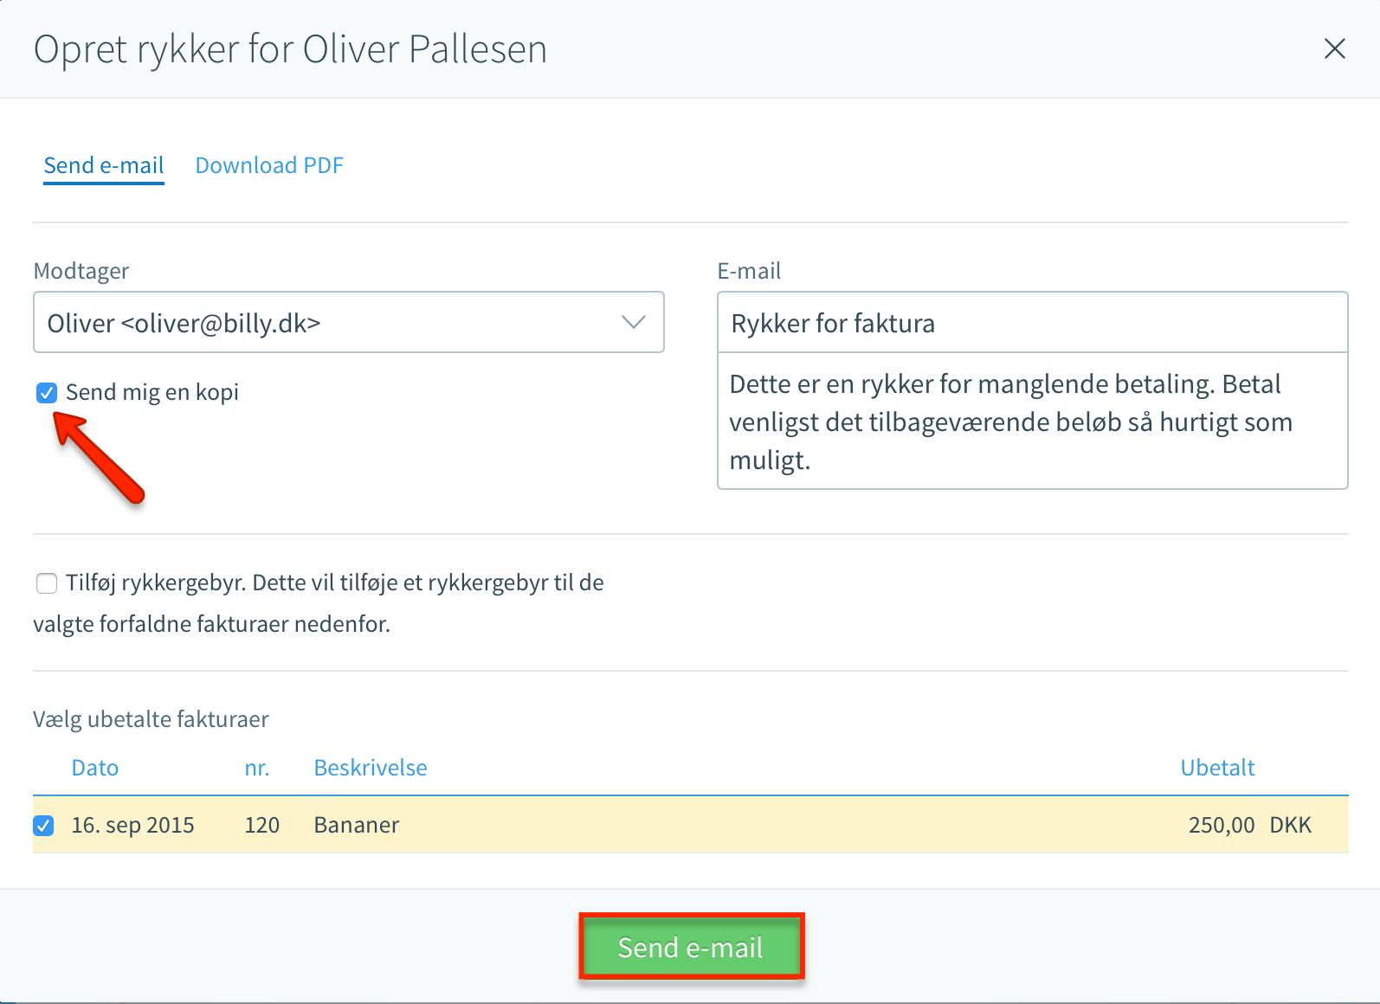Sort invoices by Dato column
The height and width of the screenshot is (1004, 1380).
tap(95, 768)
